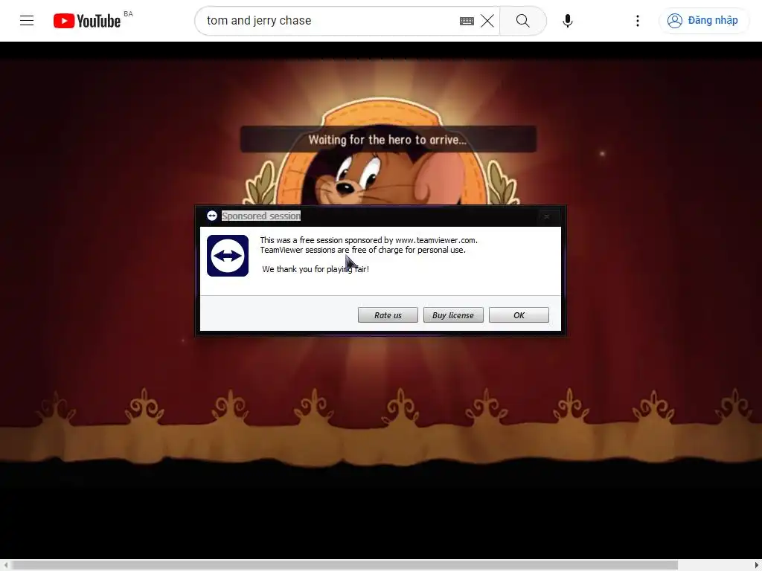This screenshot has width=762, height=571.
Task: Click the 'We thank you for playing fair!' text
Action: [x=316, y=269]
